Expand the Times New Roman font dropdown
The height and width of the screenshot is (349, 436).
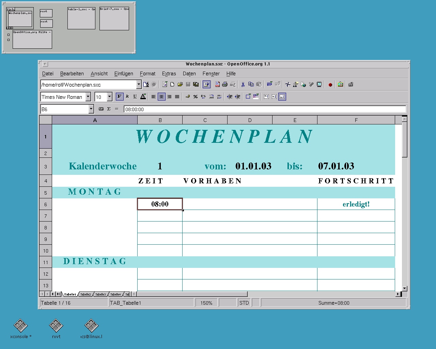(x=88, y=97)
